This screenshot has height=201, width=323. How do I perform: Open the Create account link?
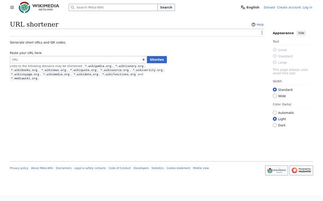(x=289, y=8)
